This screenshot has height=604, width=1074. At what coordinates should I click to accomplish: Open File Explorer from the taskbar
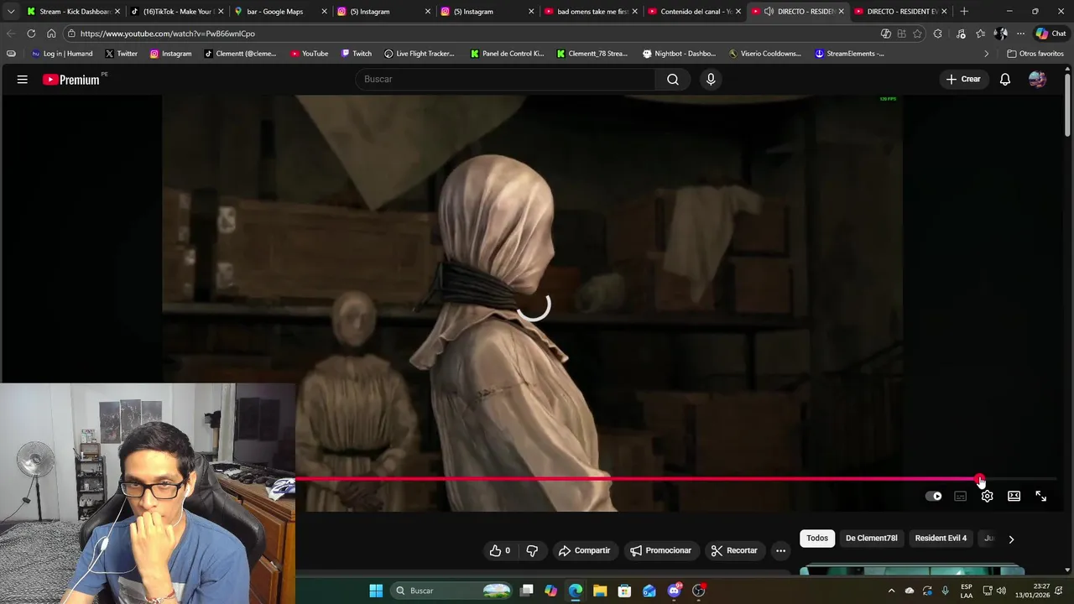[600, 591]
